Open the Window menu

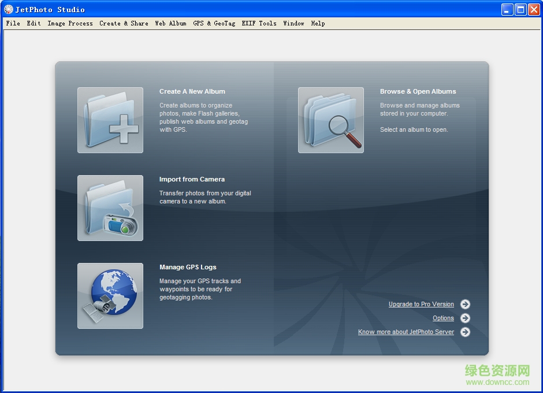[x=293, y=24]
